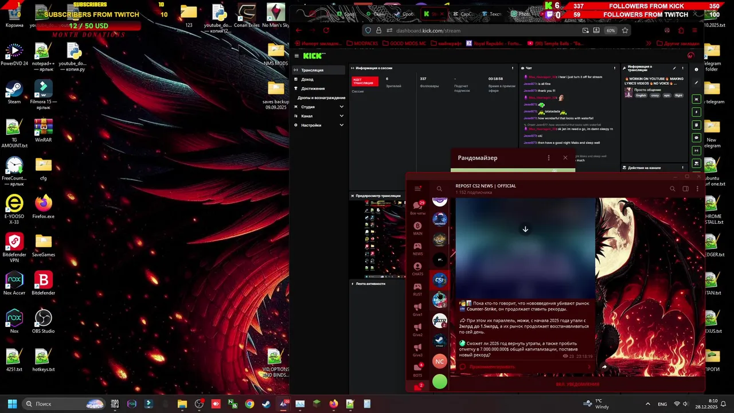Screen dimensions: 734x413
Task: Toggle Telegram right sidebar panel icon
Action: click(x=685, y=189)
